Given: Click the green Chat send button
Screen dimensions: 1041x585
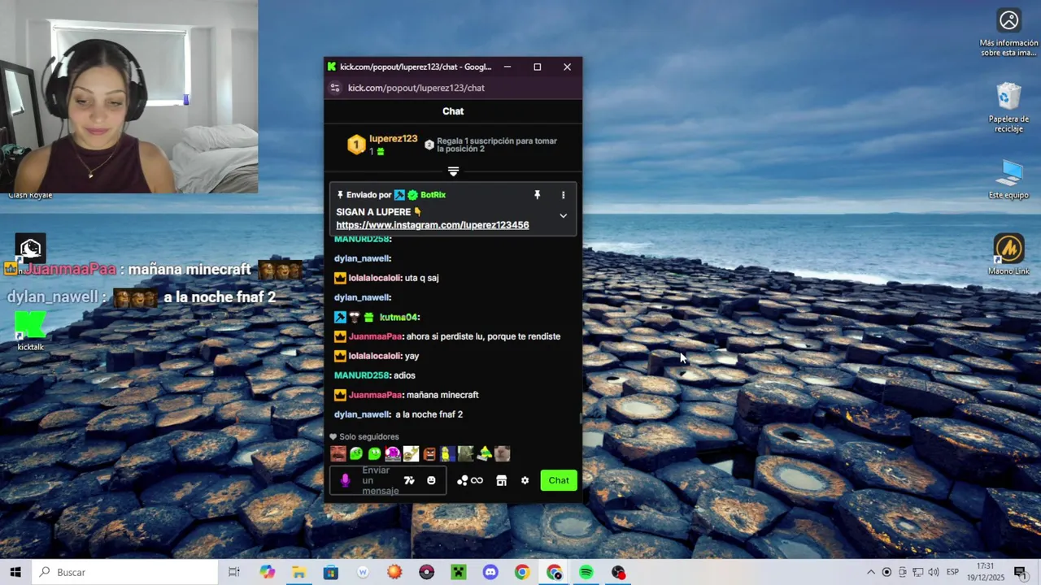Looking at the screenshot, I should [559, 480].
